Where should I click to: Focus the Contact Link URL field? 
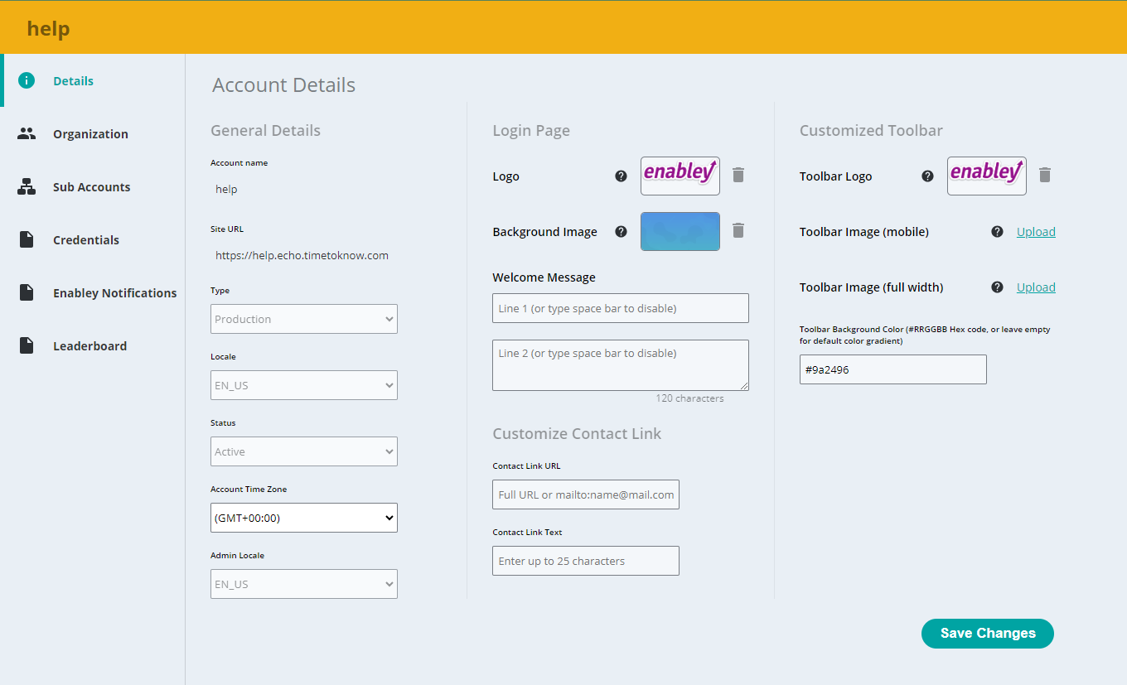586,494
